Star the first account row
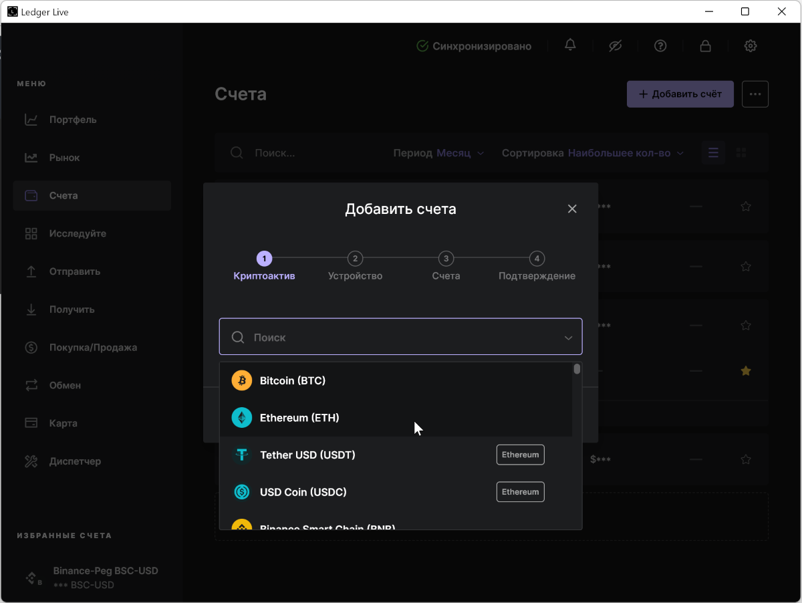 click(x=746, y=207)
